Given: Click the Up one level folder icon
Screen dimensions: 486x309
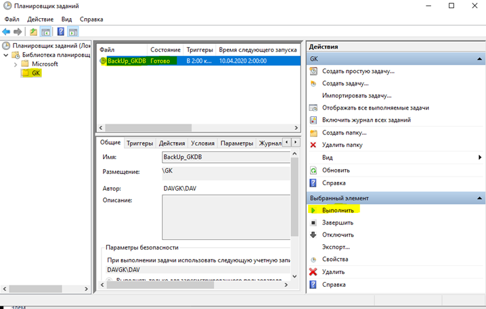Looking at the screenshot, I should 33,32.
